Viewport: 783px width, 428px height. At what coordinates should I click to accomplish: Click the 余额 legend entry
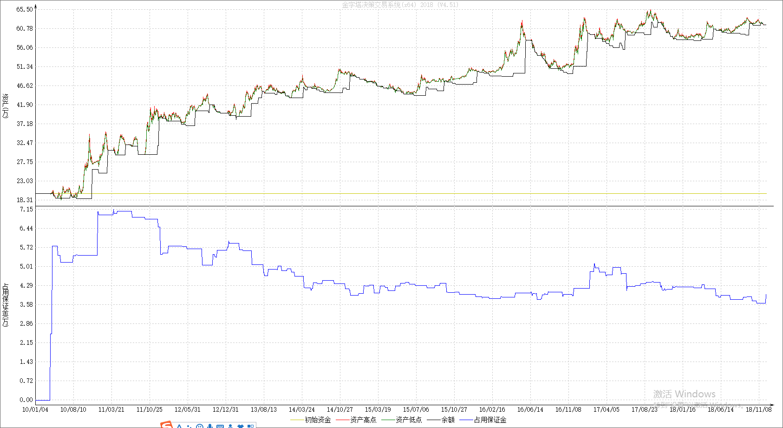click(448, 420)
